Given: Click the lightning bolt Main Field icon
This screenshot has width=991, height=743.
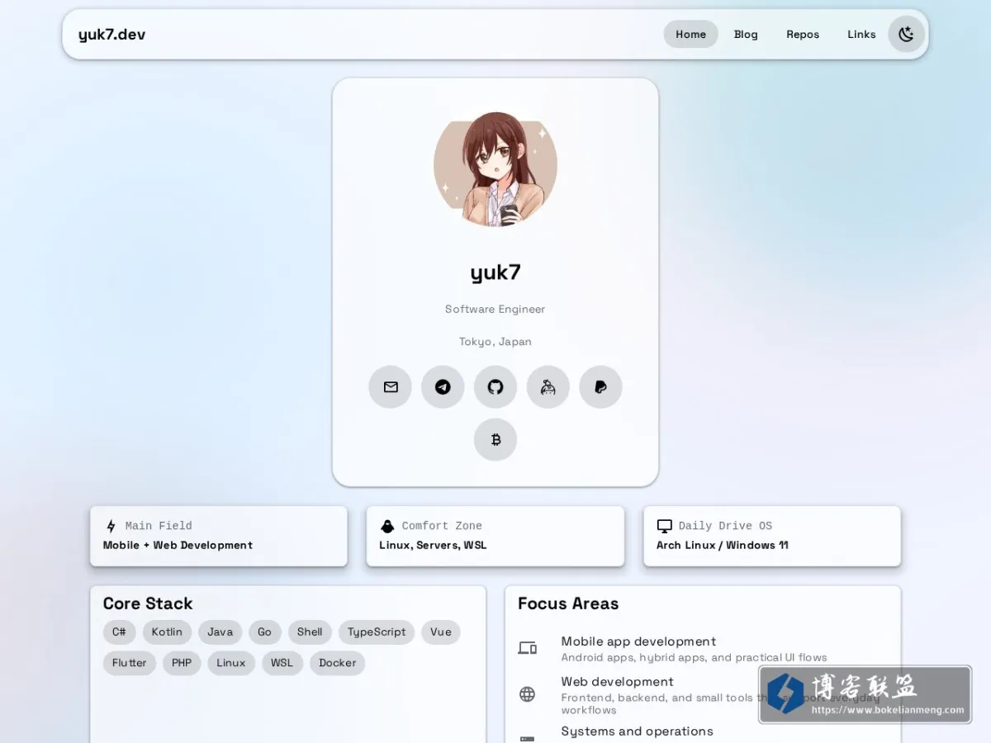Looking at the screenshot, I should click(x=111, y=526).
